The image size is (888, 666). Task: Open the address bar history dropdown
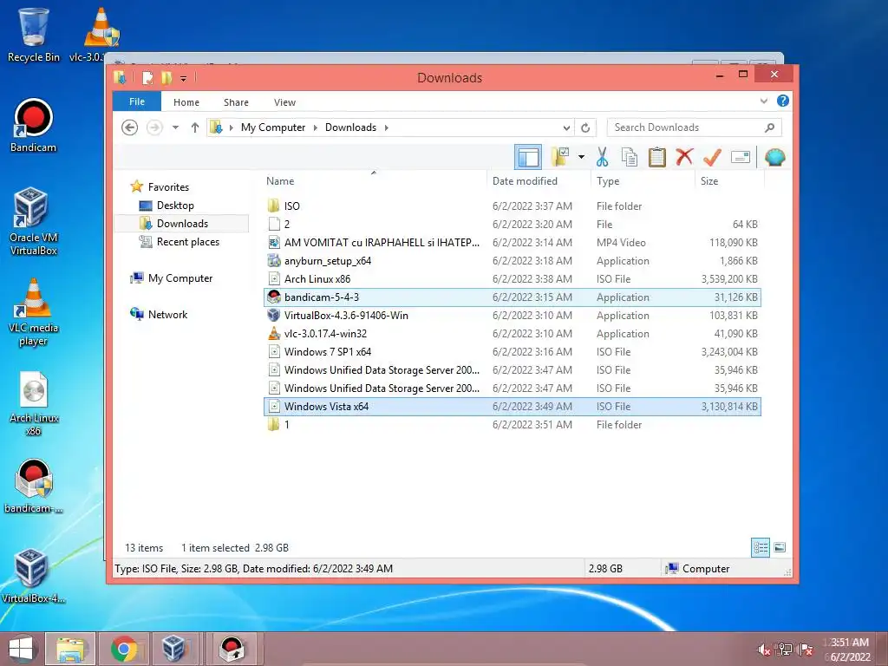[x=566, y=127]
